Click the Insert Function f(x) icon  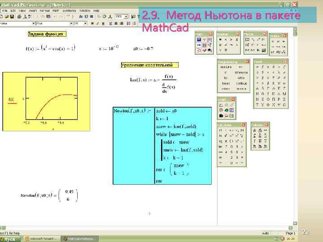coord(81,17)
